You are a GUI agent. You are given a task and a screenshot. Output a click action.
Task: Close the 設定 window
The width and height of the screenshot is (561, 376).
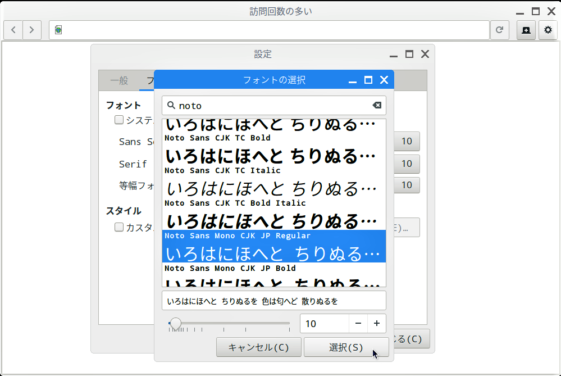425,54
